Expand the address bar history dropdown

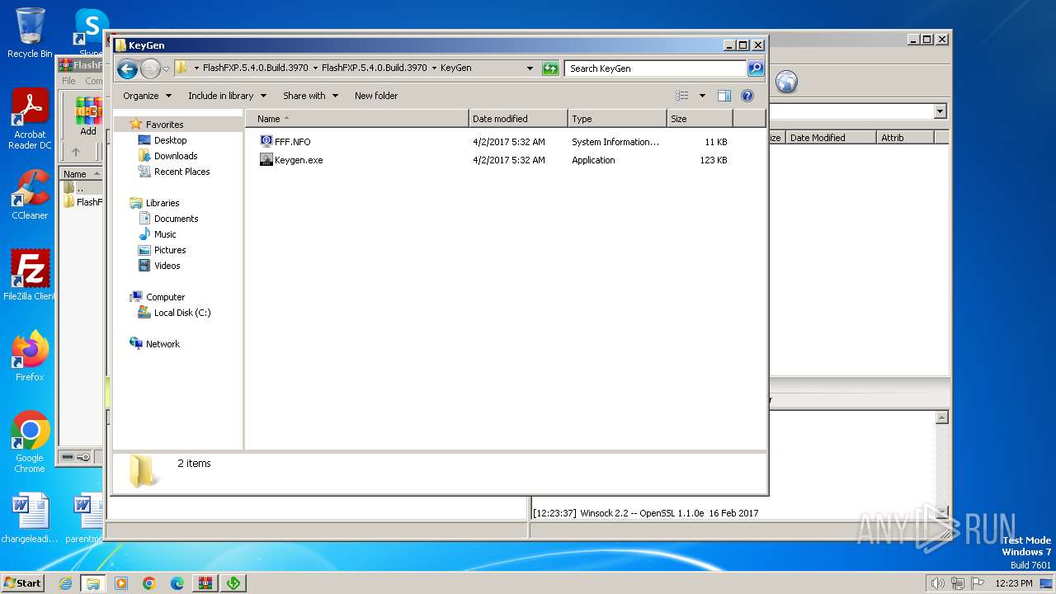[x=530, y=68]
